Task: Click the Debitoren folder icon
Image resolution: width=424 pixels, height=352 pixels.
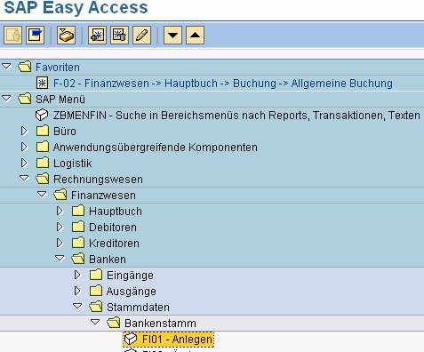Action: coord(78,227)
